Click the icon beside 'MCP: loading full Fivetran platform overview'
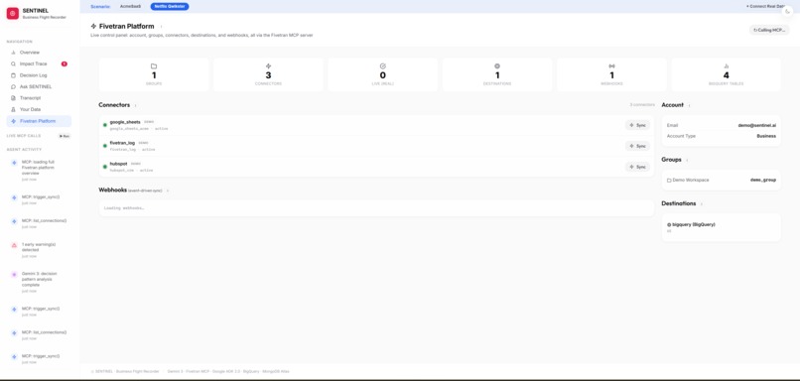Screen dimensions: 800x381 click(x=14, y=163)
